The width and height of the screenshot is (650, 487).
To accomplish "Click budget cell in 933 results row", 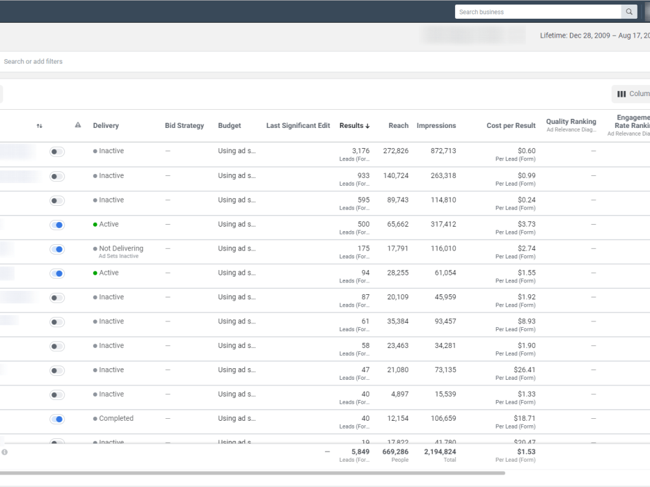I will click(x=237, y=175).
